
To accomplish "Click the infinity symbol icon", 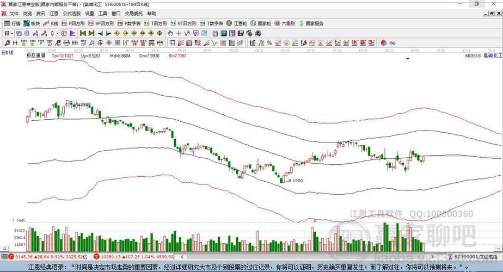I will point(392,43).
